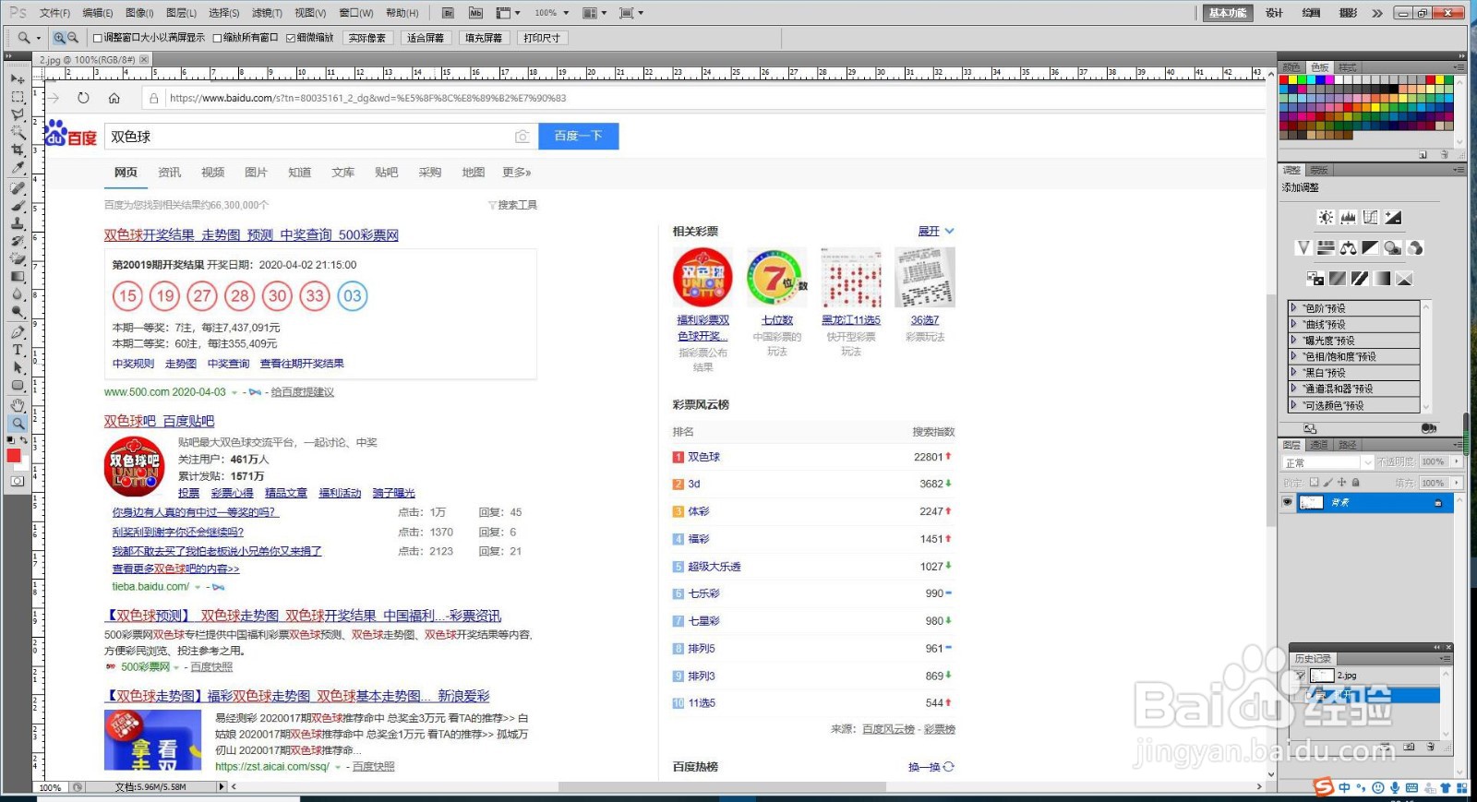Add a Black & White adjustment
Screen dimensions: 1477x802
1371,247
